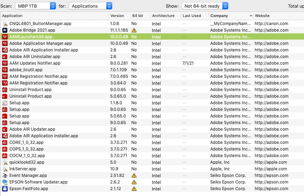
Task: Click http://epson.com for Event Manager.app
Action: (271, 175)
